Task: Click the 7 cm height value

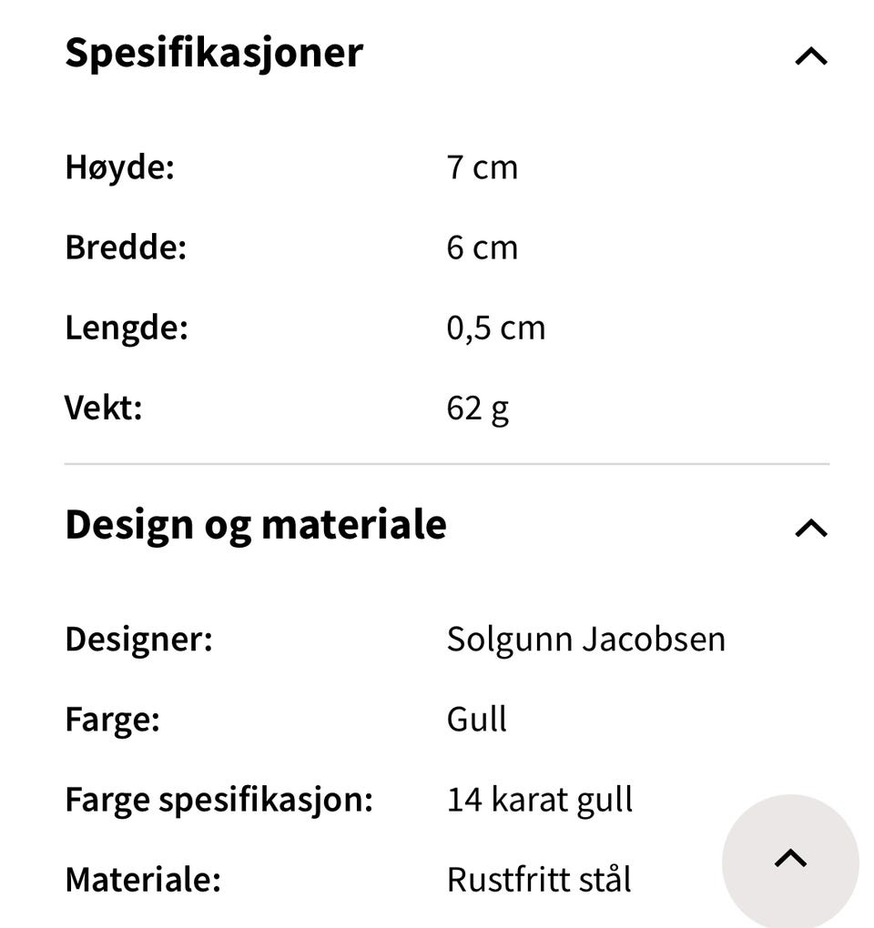Action: (x=482, y=168)
